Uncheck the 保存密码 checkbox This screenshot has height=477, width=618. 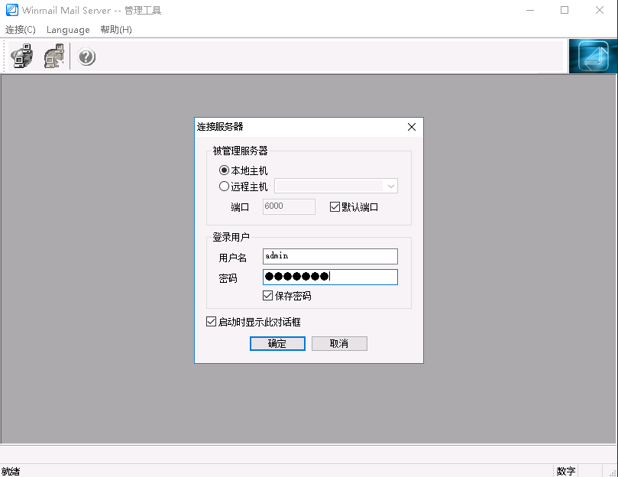268,296
